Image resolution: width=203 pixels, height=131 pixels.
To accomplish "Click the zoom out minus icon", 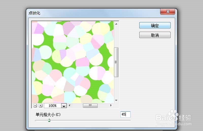I will [x=35, y=105].
